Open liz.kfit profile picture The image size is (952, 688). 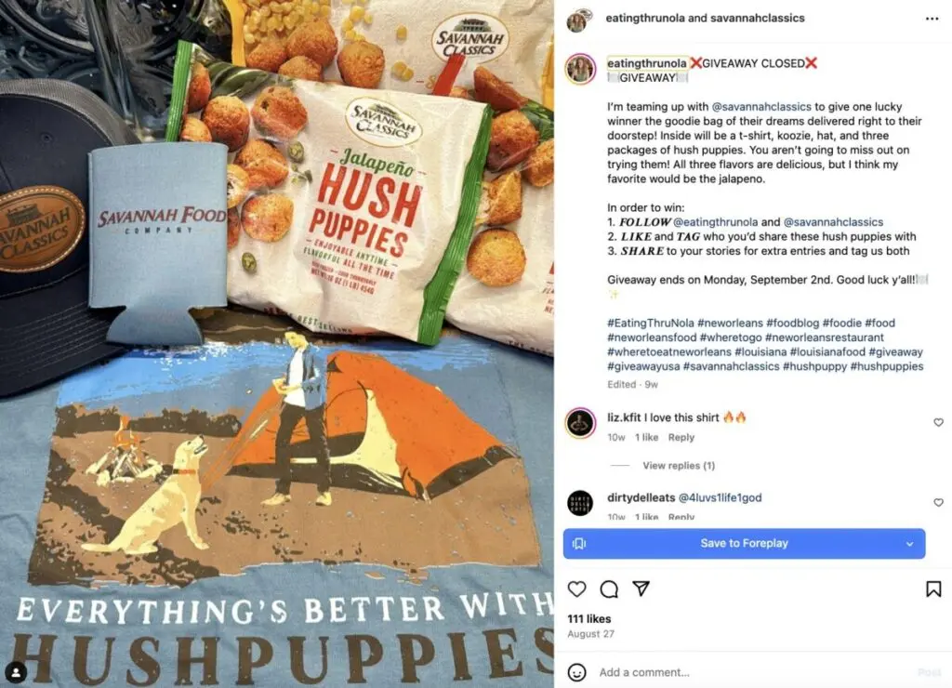(580, 423)
